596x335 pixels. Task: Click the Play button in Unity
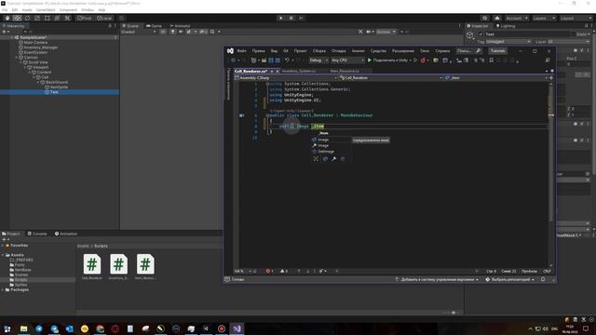(x=281, y=19)
